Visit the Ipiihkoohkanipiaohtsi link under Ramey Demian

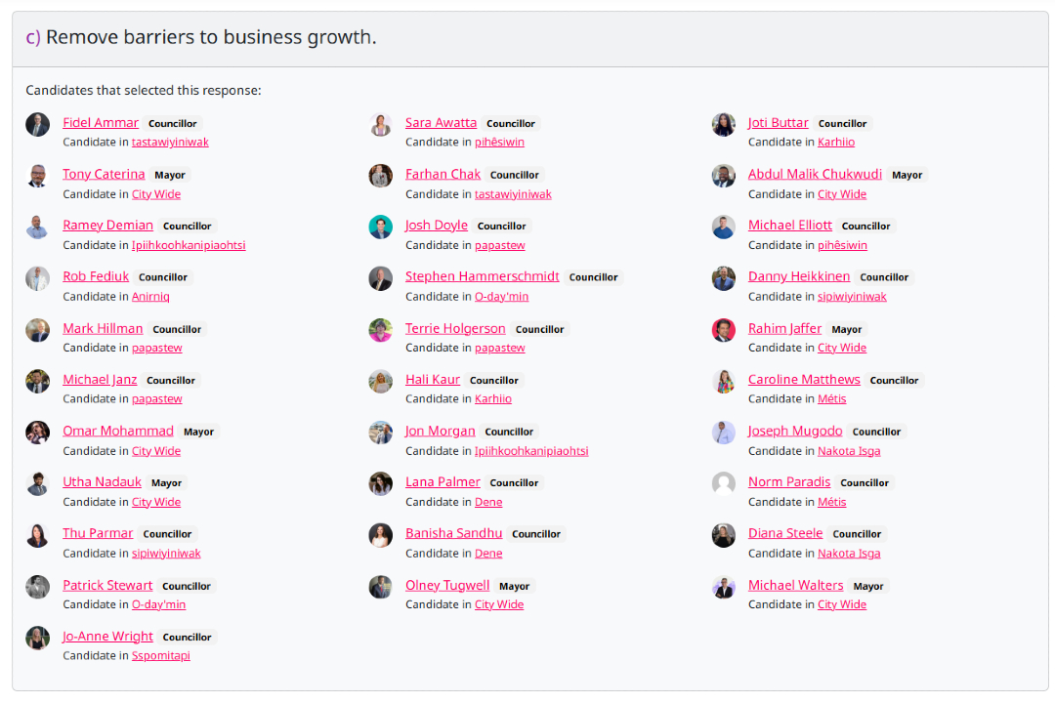(x=189, y=245)
